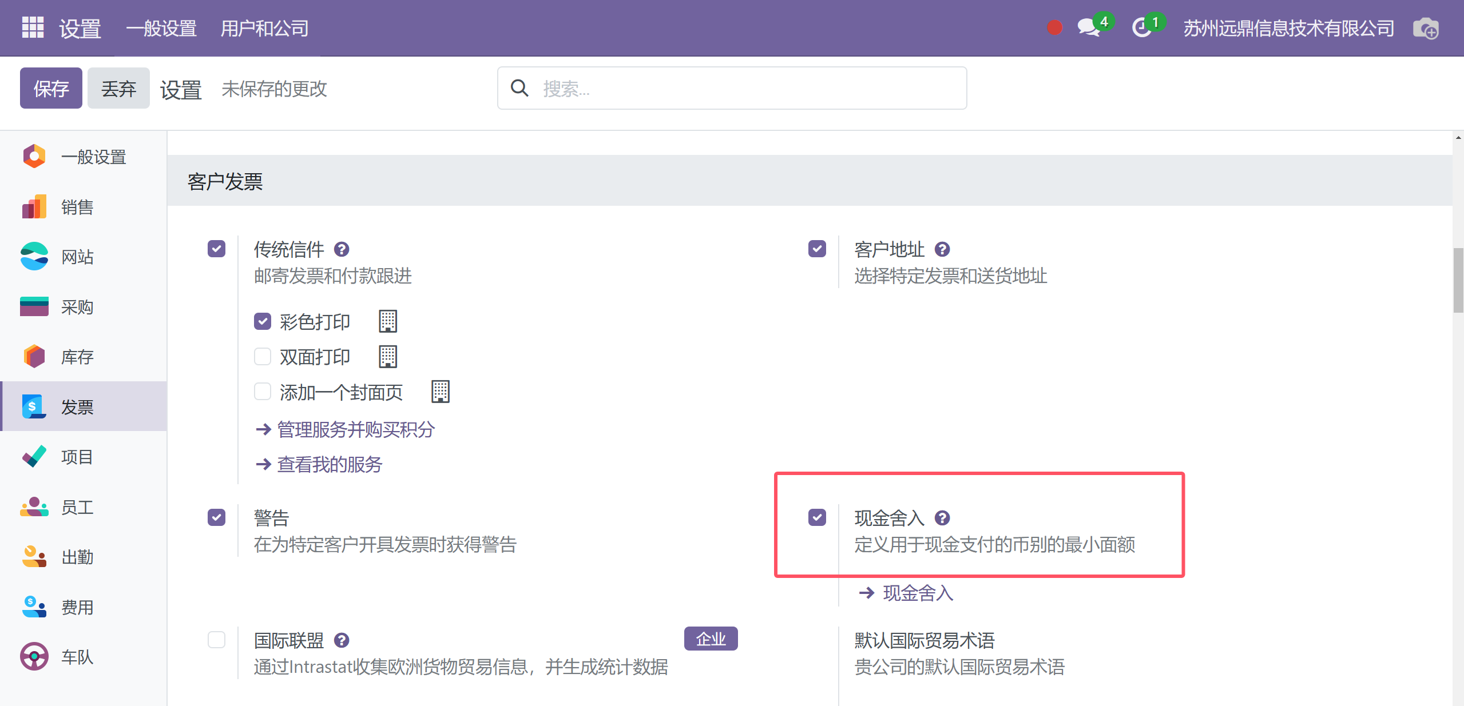Image resolution: width=1464 pixels, height=706 pixels.
Task: Click the camera user avatar icon
Action: click(1425, 29)
